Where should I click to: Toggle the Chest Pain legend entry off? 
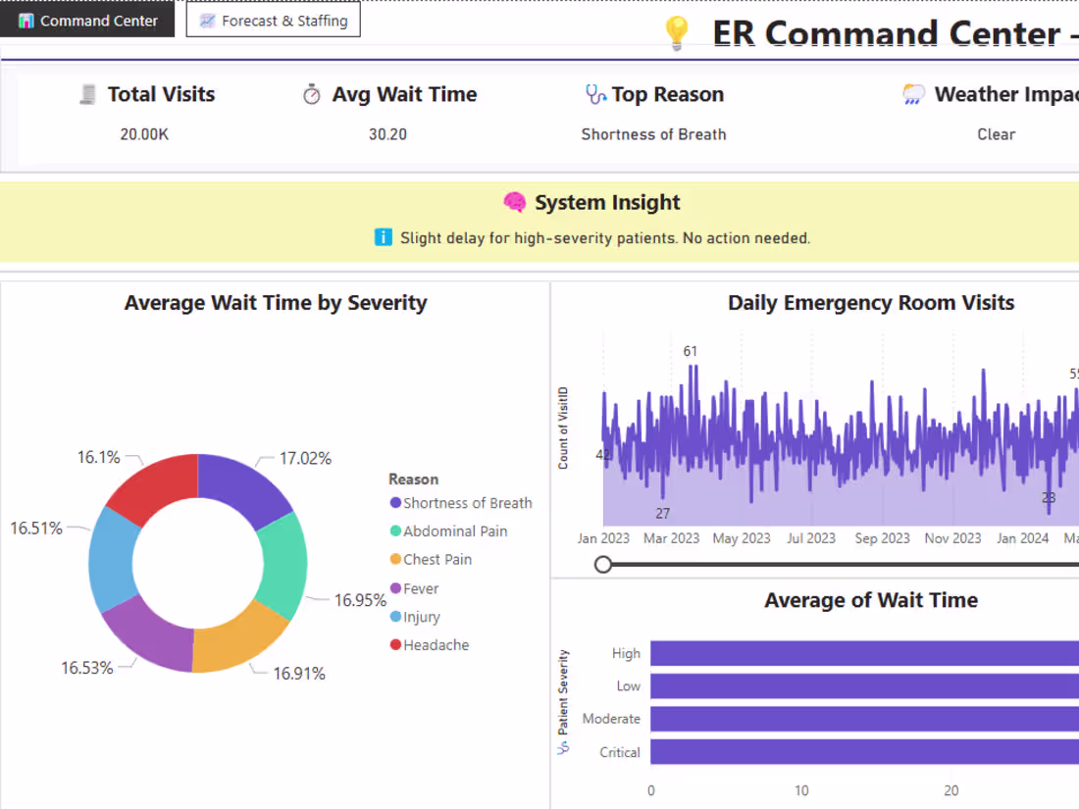(430, 559)
